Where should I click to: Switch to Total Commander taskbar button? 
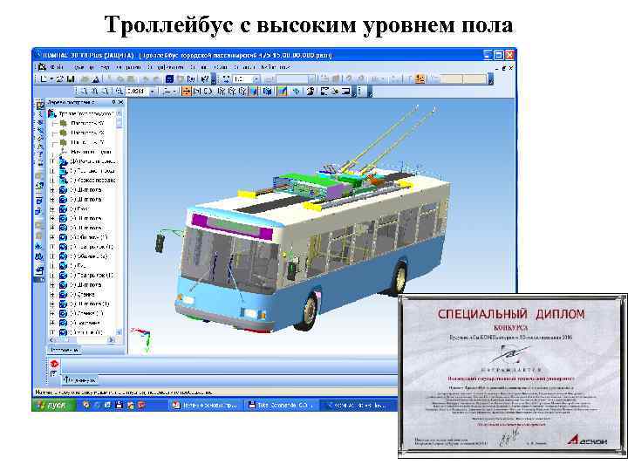pos(280,406)
